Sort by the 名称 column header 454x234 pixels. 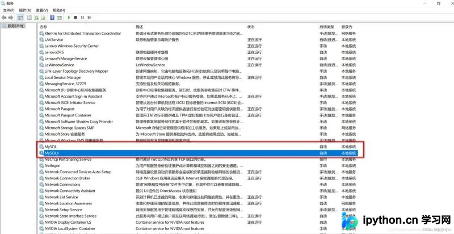coord(43,27)
